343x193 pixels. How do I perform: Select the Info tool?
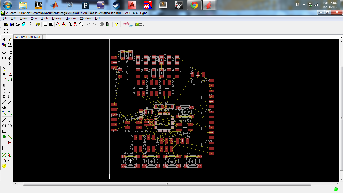click(x=4, y=40)
